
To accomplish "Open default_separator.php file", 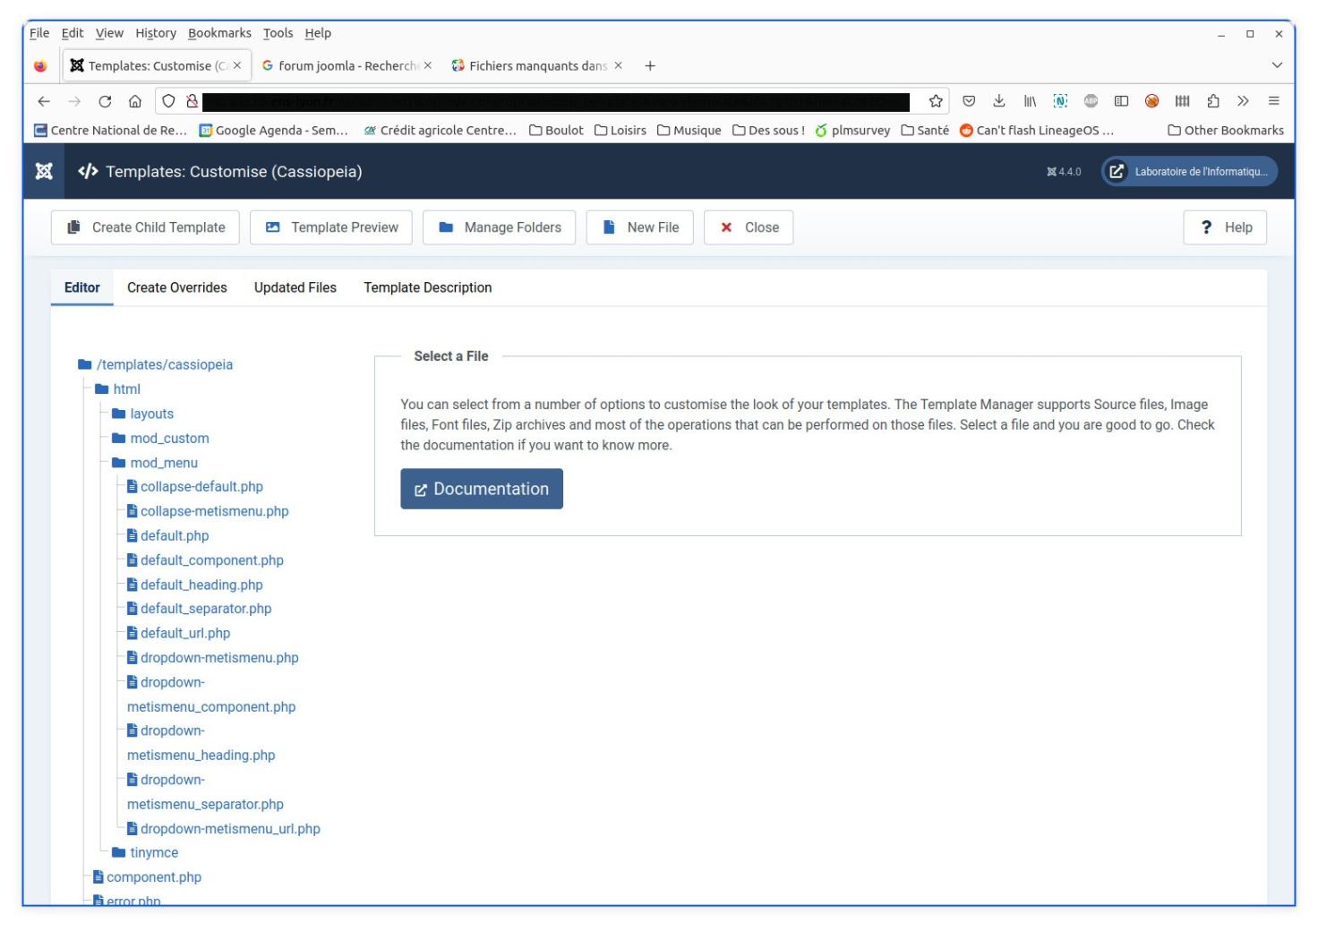I will [x=200, y=609].
